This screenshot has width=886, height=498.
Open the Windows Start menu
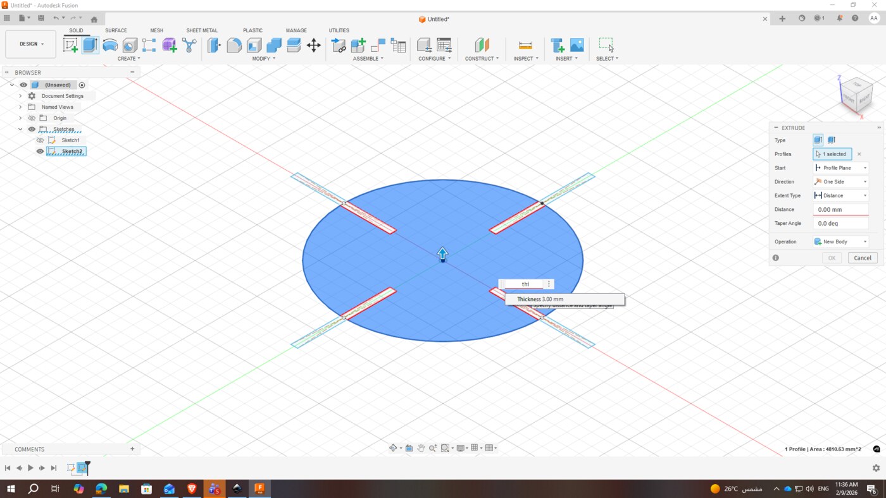point(10,489)
